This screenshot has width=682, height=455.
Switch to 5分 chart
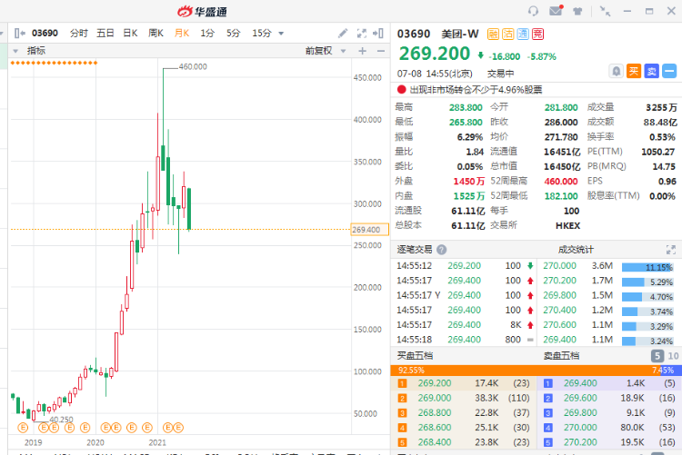(233, 33)
